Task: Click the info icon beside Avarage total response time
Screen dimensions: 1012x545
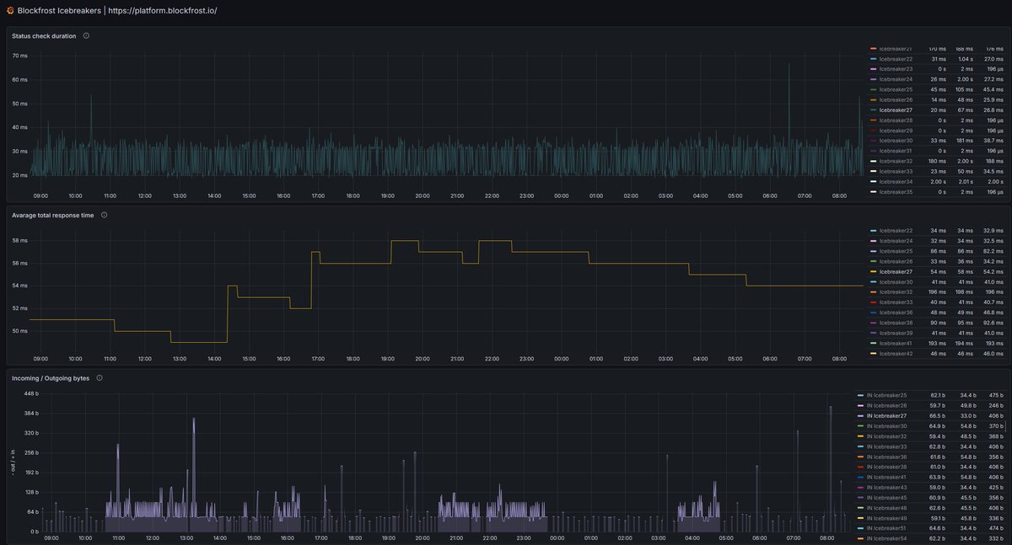Action: pos(104,214)
